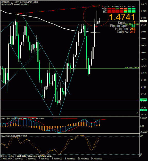This screenshot has height=161, width=148.
Task: Click the '48 minutes 30 seconds remaining' countdown
Action: point(15,4)
